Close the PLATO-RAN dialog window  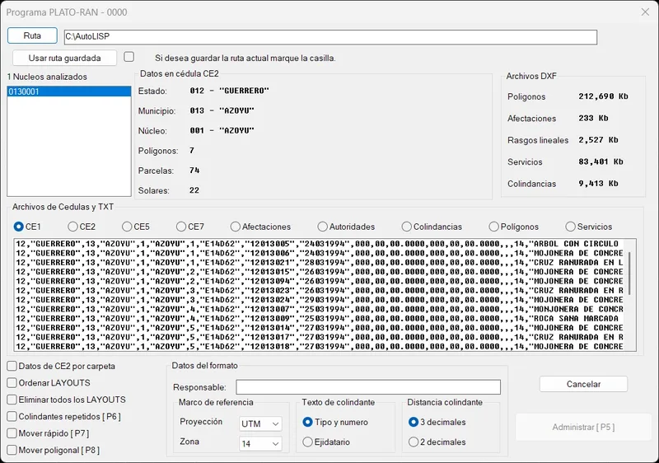coord(645,12)
